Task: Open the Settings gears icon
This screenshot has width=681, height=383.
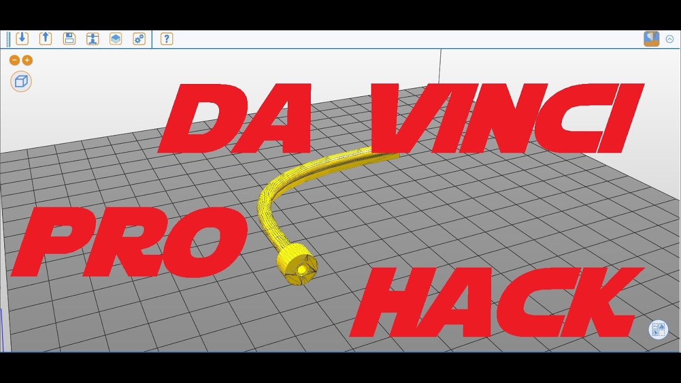Action: tap(139, 39)
